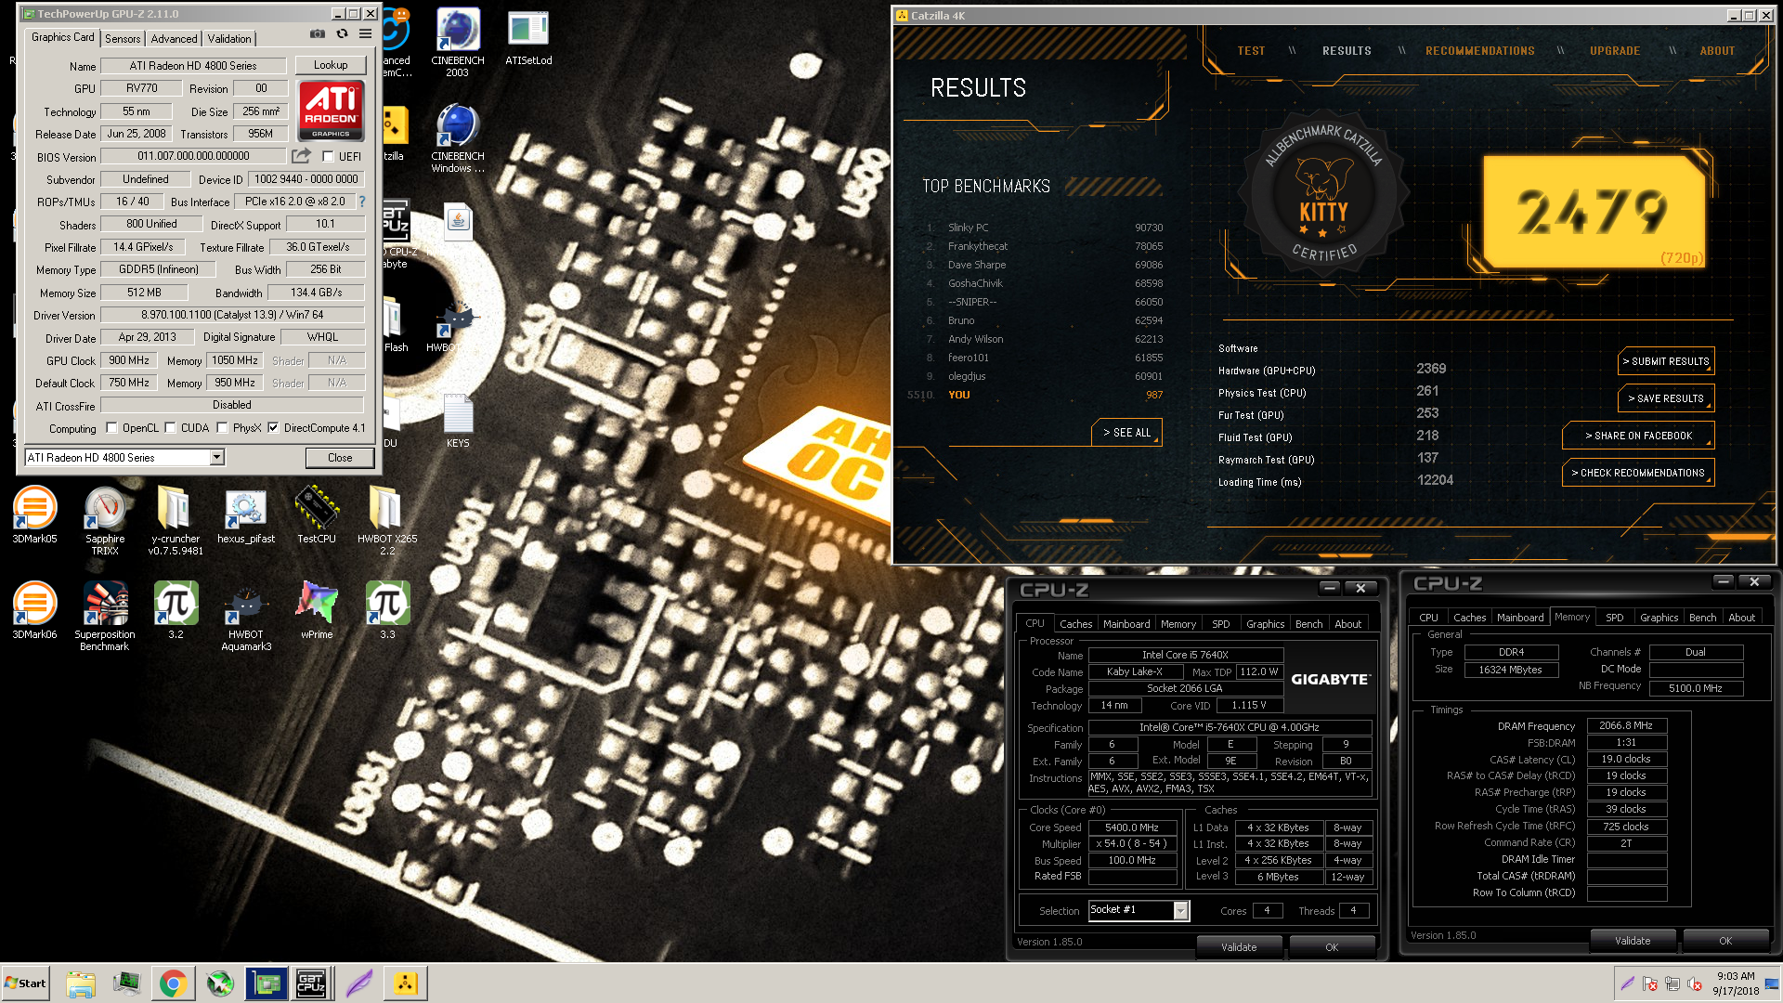This screenshot has height=1003, width=1783.
Task: Launch Sapphire TRIXX from desktop
Action: click(105, 521)
